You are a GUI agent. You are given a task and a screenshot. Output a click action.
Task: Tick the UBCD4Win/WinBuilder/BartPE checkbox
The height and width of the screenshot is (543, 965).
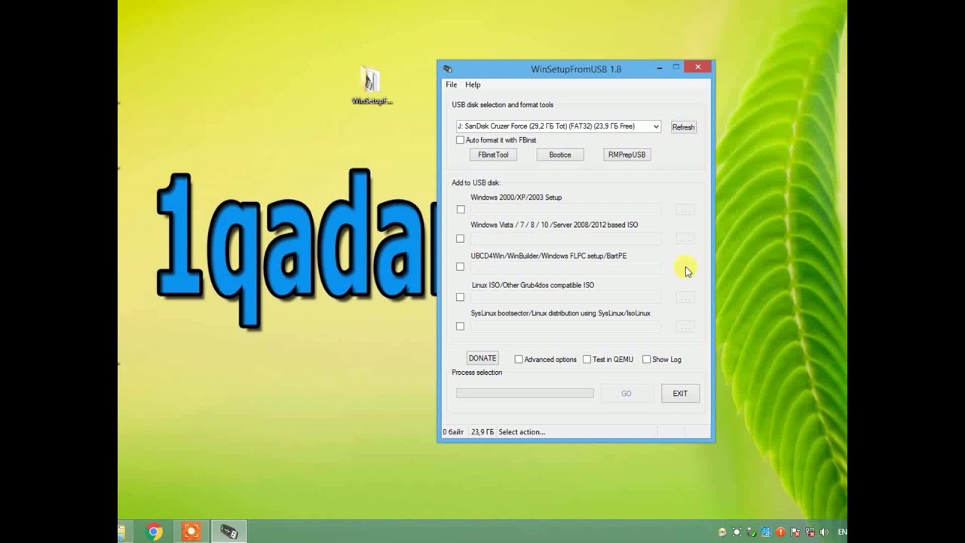pyautogui.click(x=461, y=267)
